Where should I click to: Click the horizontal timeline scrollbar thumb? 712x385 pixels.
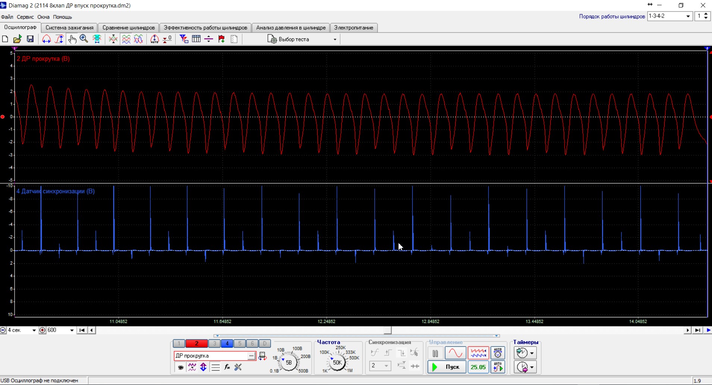click(x=388, y=330)
